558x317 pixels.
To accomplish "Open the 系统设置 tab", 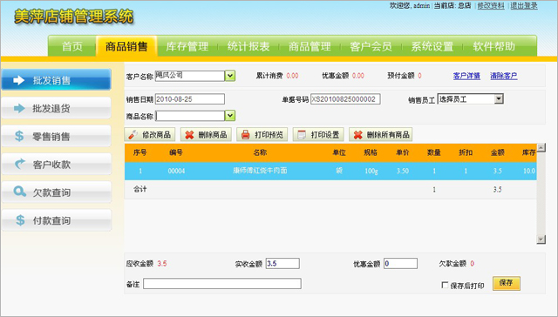I will 432,46.
